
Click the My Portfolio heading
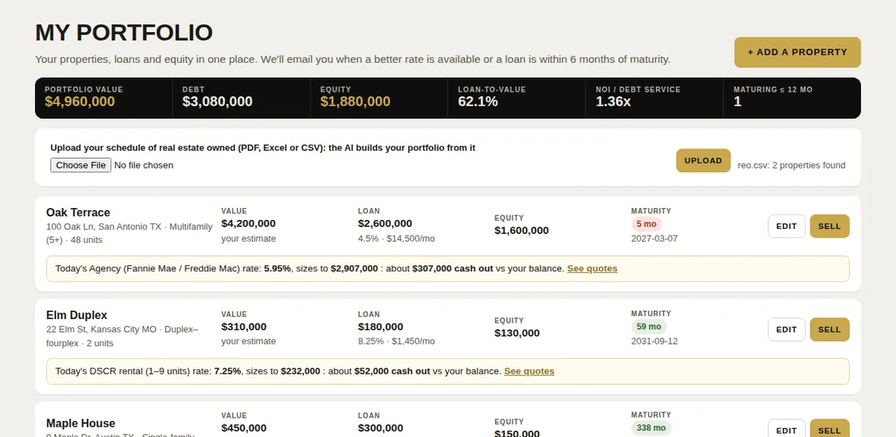click(x=124, y=33)
